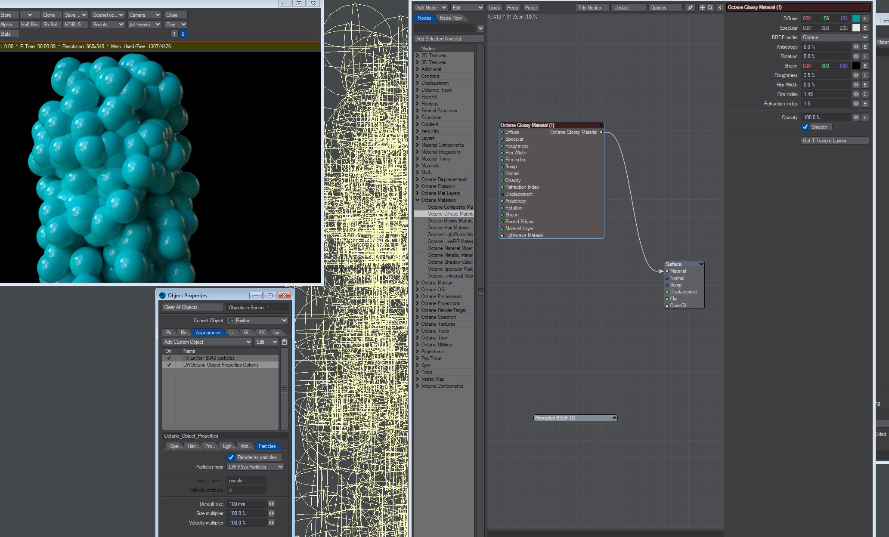
Task: Open the Particles from dropdown
Action: [x=255, y=467]
